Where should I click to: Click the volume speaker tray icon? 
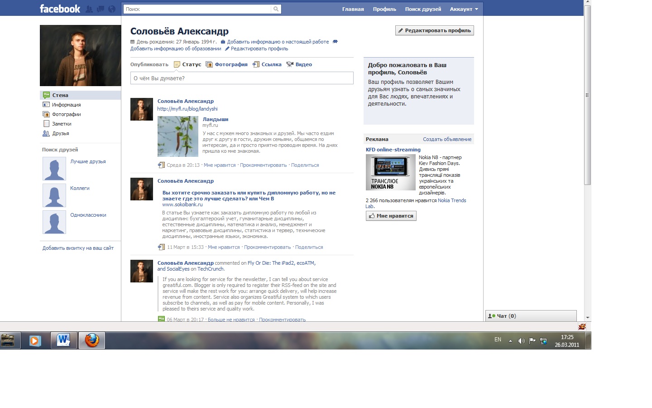point(521,341)
